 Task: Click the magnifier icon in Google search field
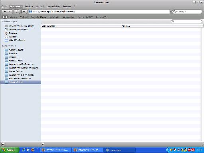(174, 12)
